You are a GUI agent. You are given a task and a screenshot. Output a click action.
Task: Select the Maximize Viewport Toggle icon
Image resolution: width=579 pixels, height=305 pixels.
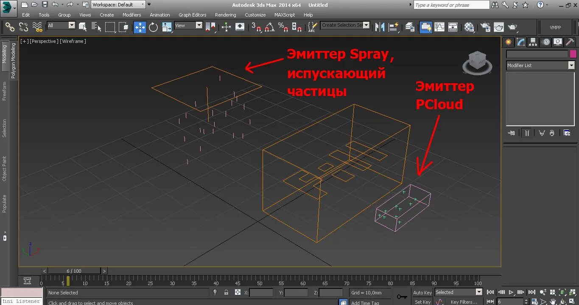[x=572, y=301]
